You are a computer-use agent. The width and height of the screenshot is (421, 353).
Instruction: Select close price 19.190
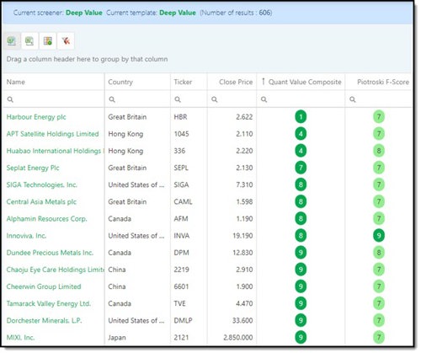pos(242,236)
